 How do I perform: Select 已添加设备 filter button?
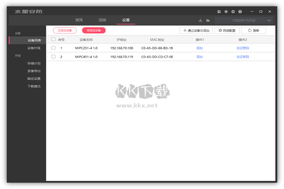[65, 30]
